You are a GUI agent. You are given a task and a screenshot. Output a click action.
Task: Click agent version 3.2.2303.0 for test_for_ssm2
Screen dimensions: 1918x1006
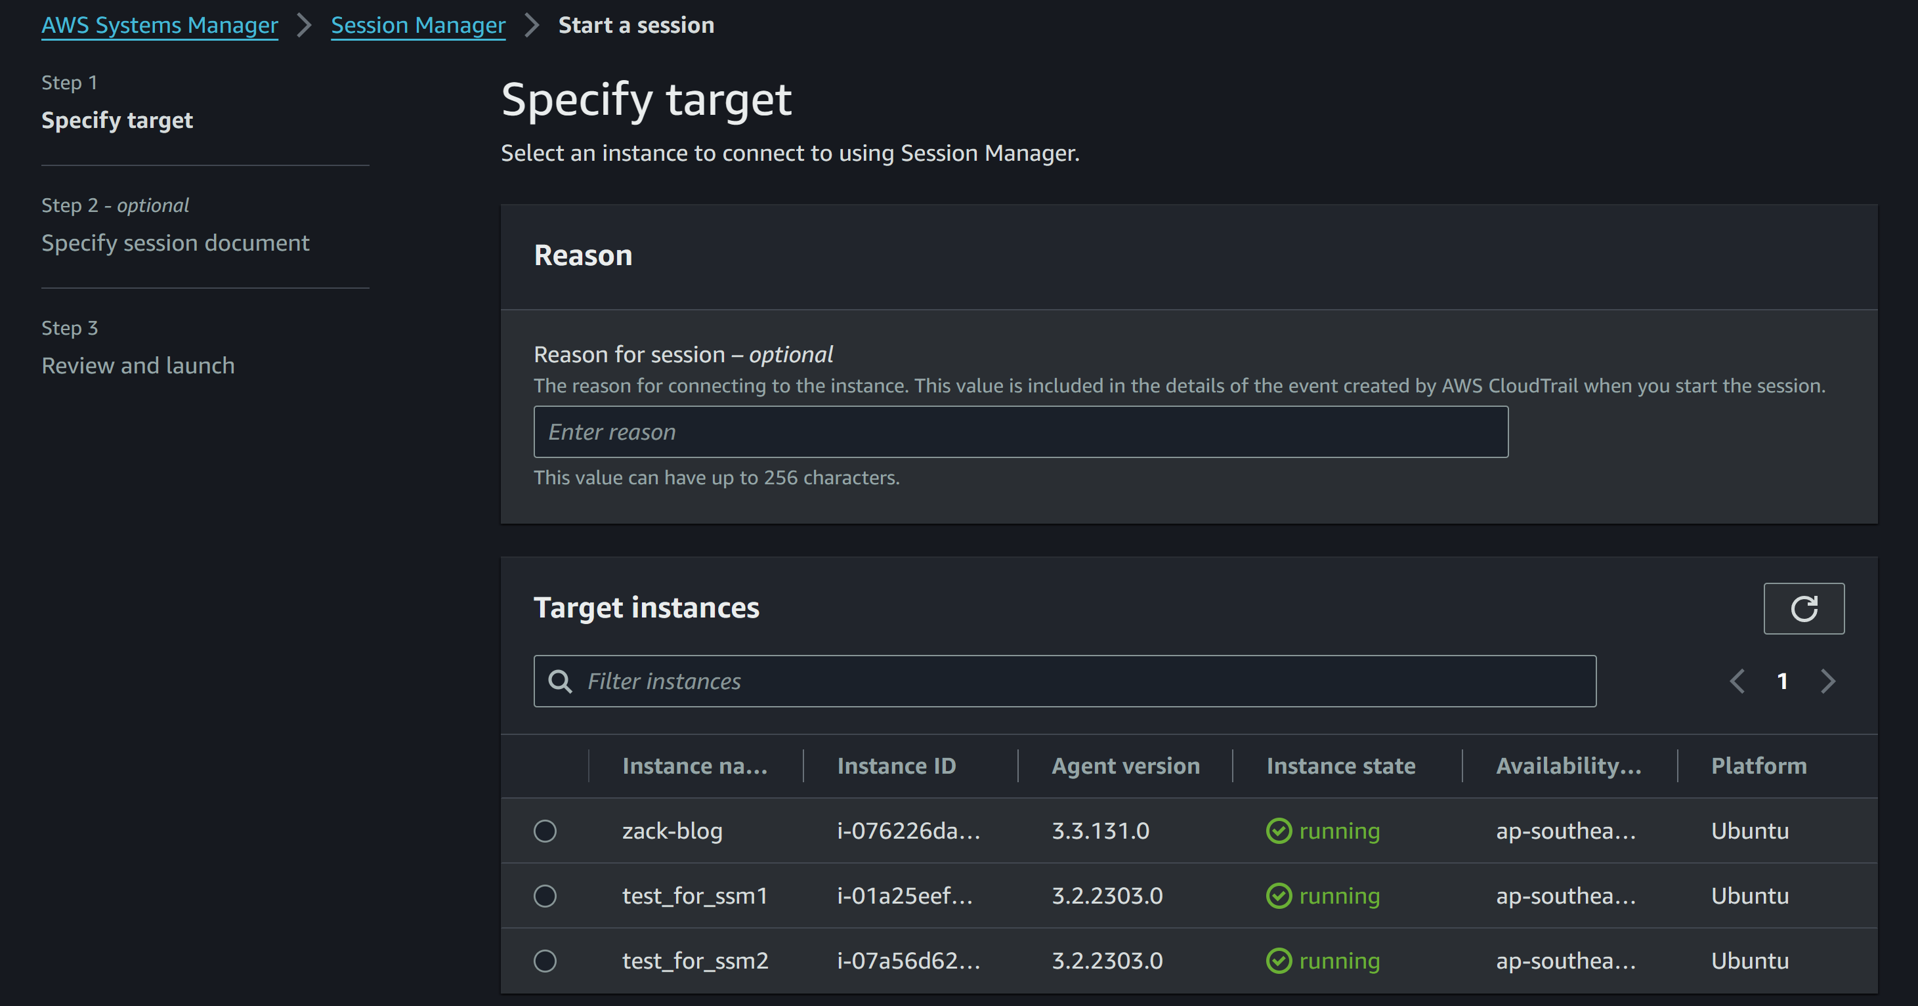(x=1107, y=961)
